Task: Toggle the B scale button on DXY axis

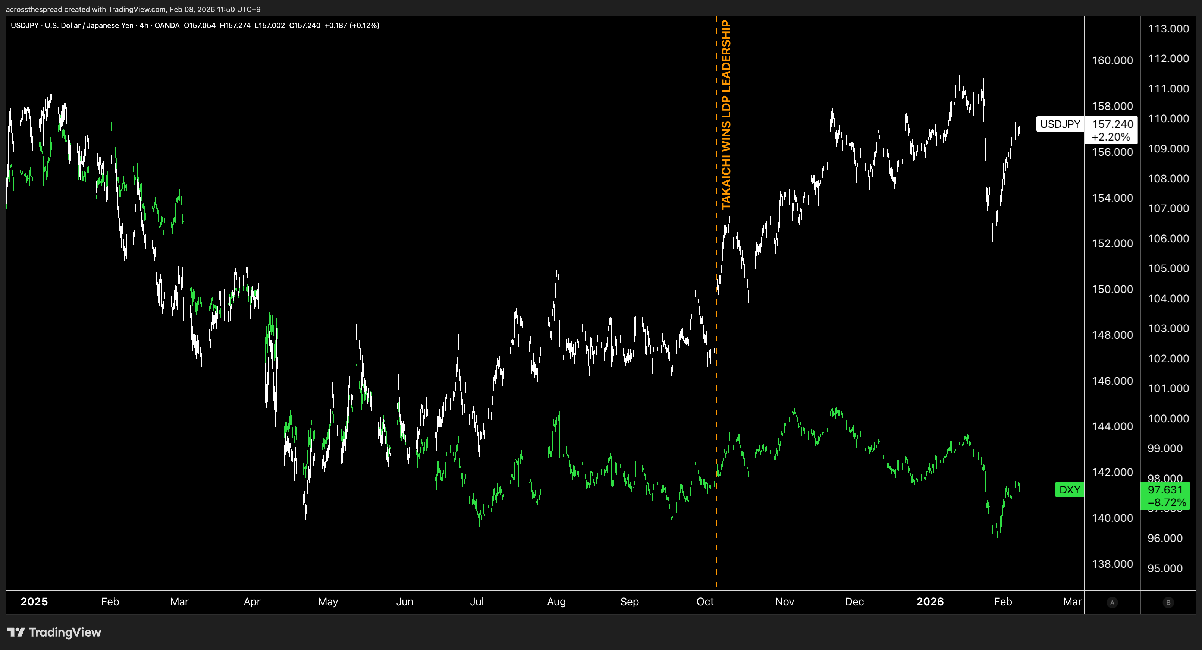Action: click(1168, 602)
